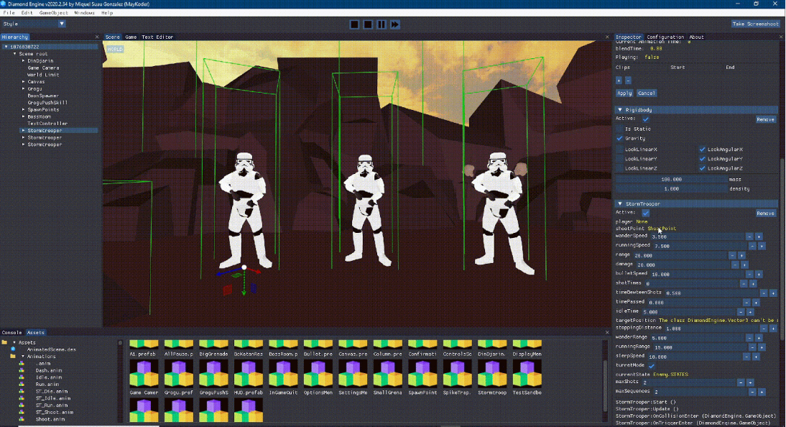
Task: Click the Apply button
Action: [624, 93]
